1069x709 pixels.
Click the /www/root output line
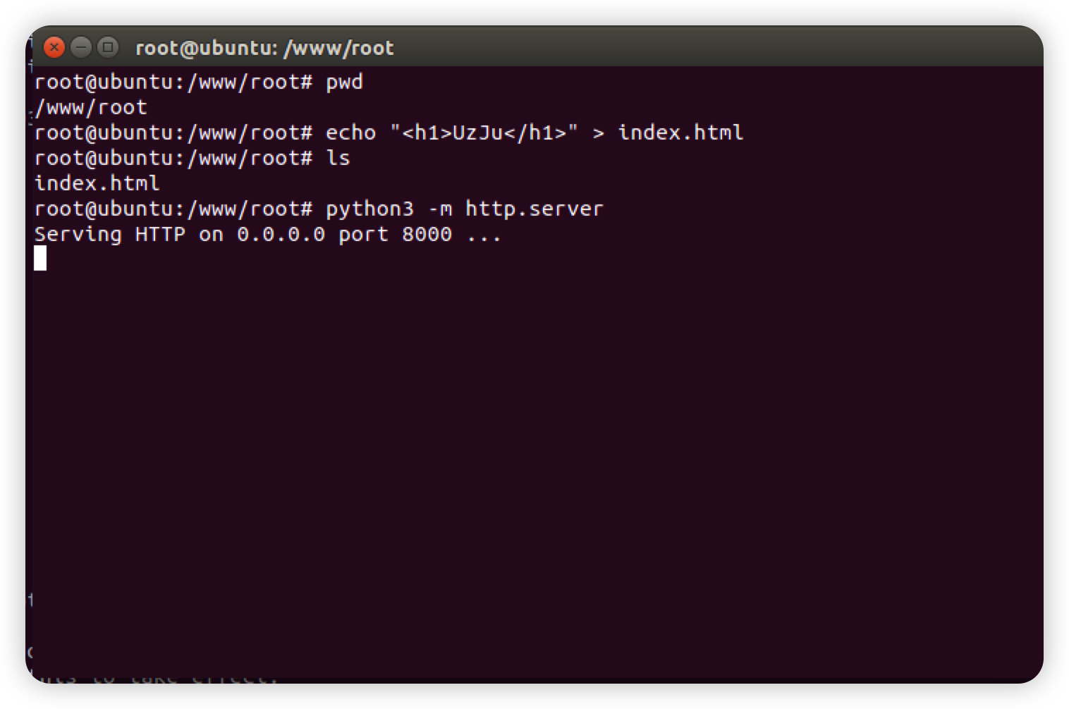tap(91, 108)
